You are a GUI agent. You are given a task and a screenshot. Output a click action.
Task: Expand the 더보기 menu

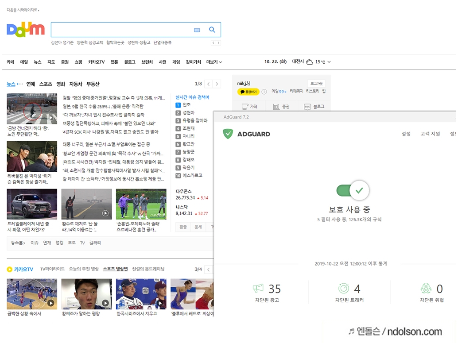(214, 62)
